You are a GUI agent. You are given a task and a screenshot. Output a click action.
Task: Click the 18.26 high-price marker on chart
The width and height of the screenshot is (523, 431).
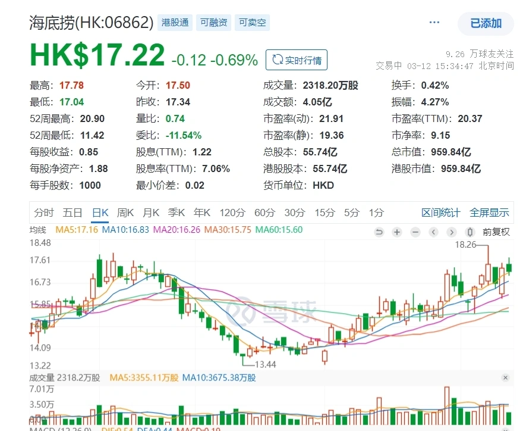point(465,244)
